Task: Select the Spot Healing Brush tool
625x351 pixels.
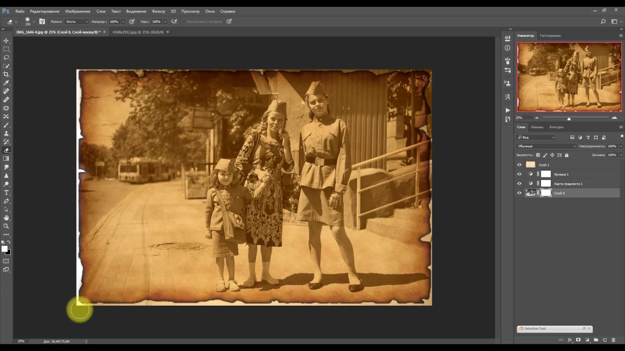Action: (x=6, y=91)
